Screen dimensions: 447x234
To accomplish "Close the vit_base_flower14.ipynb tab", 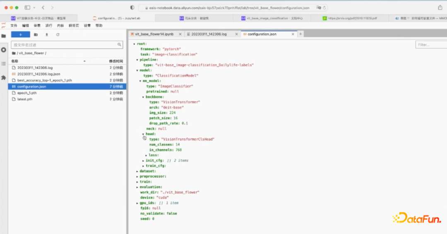I will point(180,34).
